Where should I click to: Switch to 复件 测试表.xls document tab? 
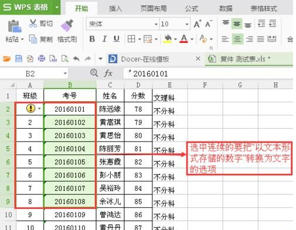tap(249, 59)
